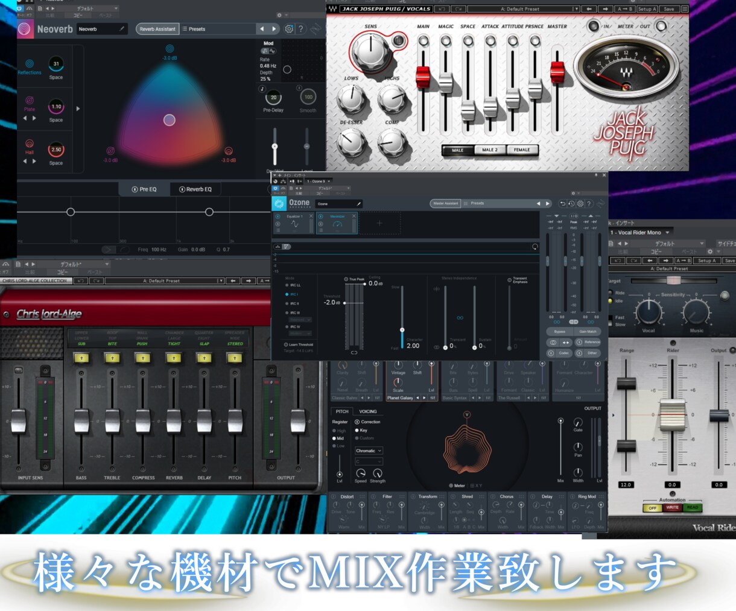Screen dimensions: 736x611
Task: Select the IRC II mode radio button
Action: pos(287,303)
